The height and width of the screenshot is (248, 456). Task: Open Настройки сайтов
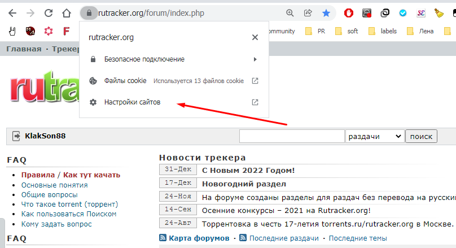tap(174, 102)
